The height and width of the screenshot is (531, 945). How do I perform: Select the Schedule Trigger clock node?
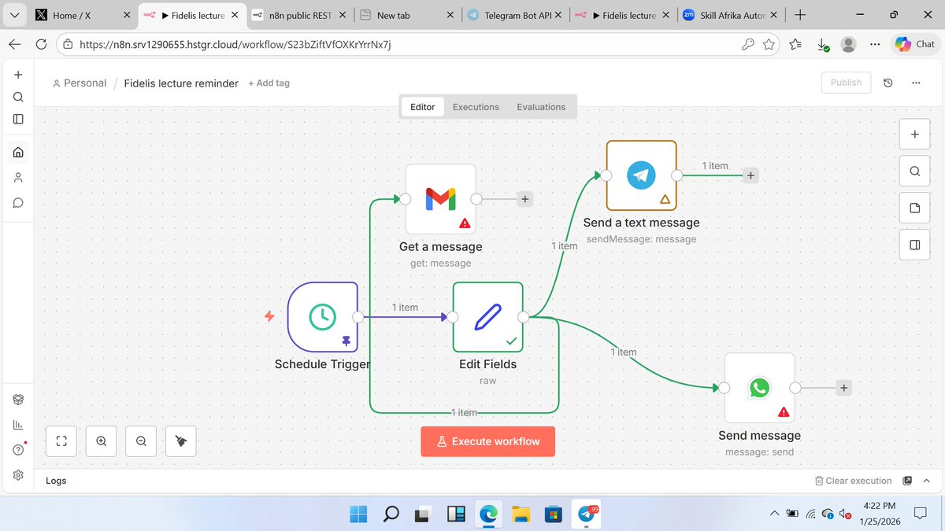click(x=323, y=316)
